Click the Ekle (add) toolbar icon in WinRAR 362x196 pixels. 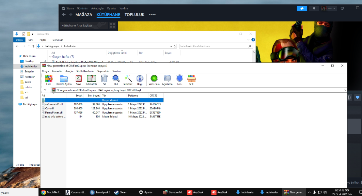49,80
